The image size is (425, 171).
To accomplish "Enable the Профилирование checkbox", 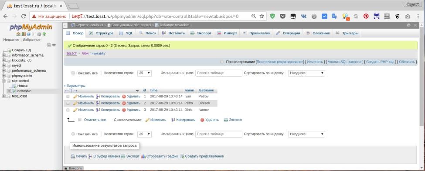I will (x=222, y=62).
